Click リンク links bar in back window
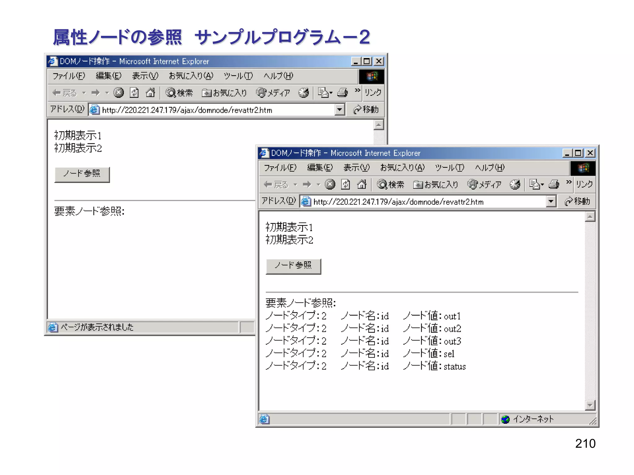This screenshot has height=475, width=634. tap(373, 92)
